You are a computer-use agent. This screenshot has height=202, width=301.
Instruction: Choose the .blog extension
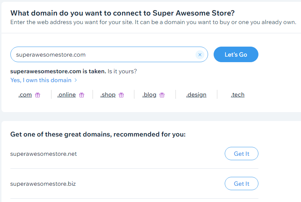click(x=149, y=95)
